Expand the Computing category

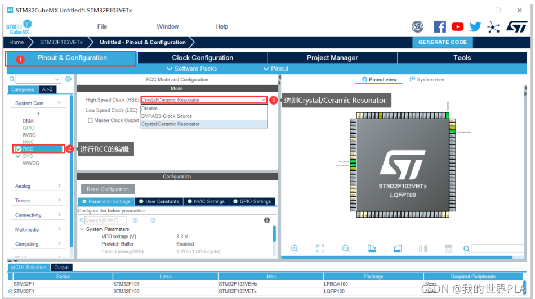pos(59,243)
